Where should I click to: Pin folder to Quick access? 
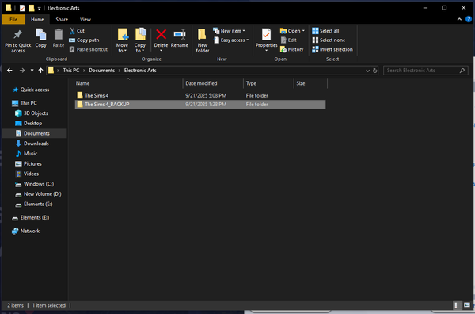click(18, 41)
